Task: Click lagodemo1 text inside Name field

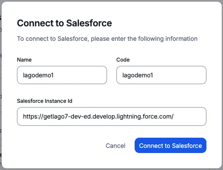Action: 38,75
